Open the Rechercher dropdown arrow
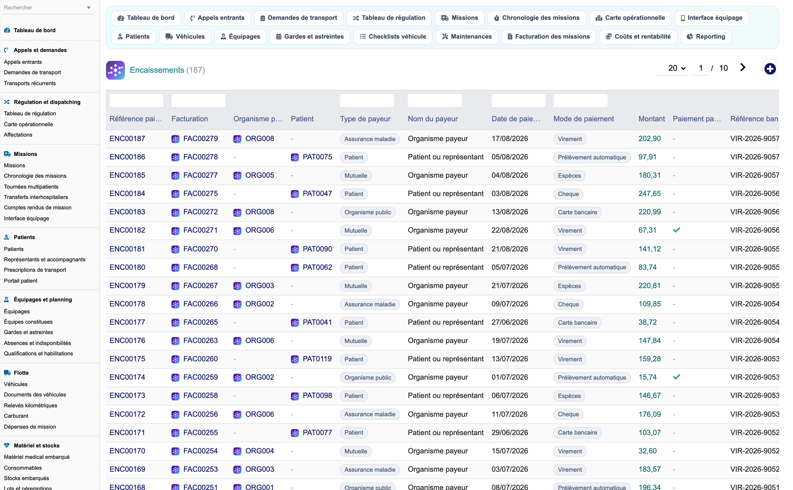The height and width of the screenshot is (490, 793). coord(89,8)
